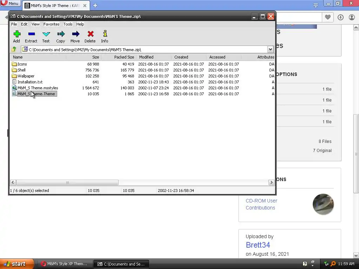Sort by the Size column header
The height and width of the screenshot is (269, 359).
pos(83,57)
